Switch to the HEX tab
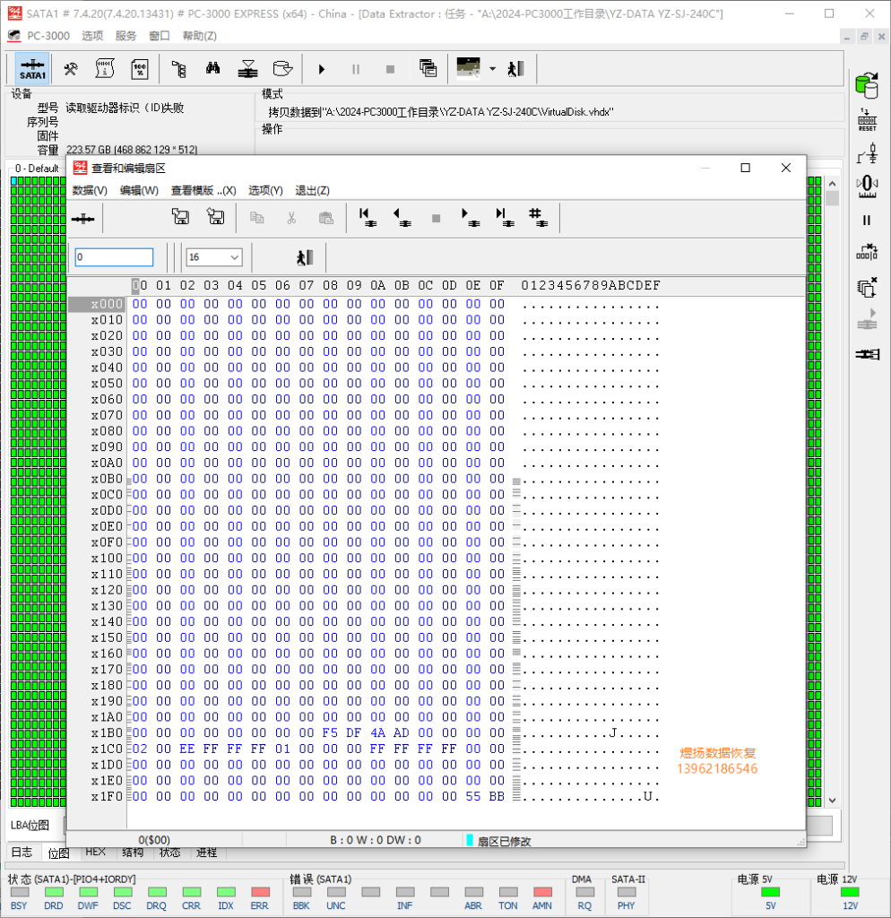Screen dimensions: 891x918 click(95, 853)
